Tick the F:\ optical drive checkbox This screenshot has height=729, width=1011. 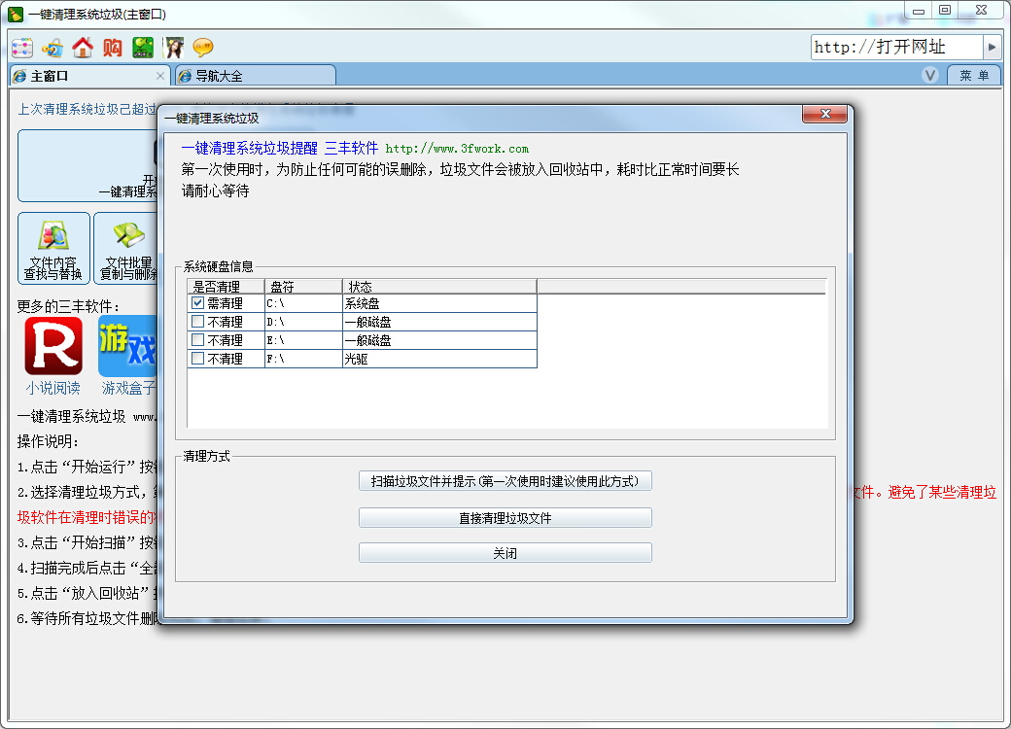(198, 359)
